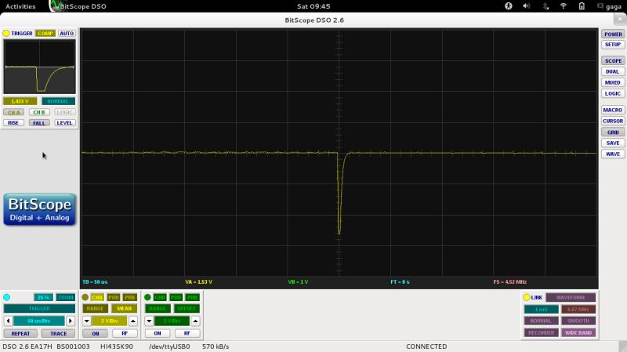The width and height of the screenshot is (627, 352).
Task: Click channel B RANGE button
Action: point(158,308)
